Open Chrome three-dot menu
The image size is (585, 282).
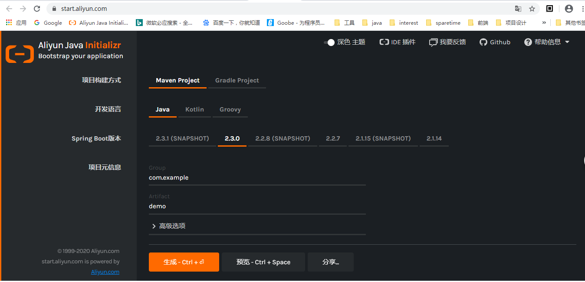[582, 8]
